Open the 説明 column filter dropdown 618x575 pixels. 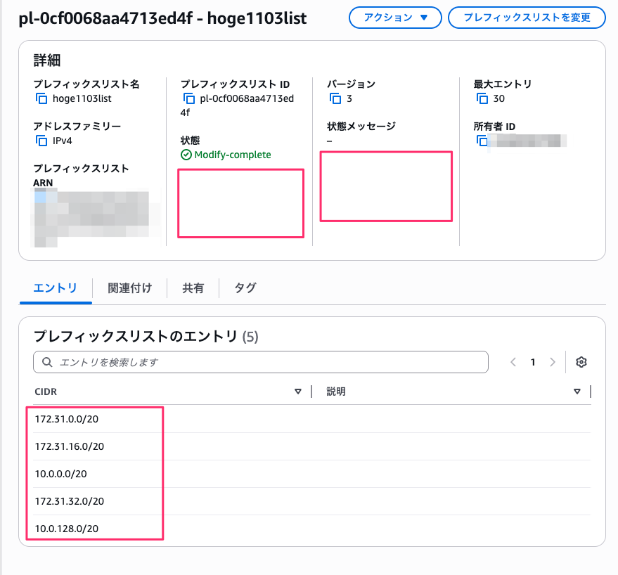click(577, 392)
